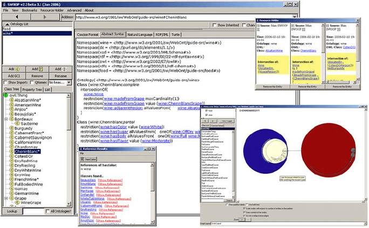
Task: Open the Bookmarks menu
Action: coord(30,10)
